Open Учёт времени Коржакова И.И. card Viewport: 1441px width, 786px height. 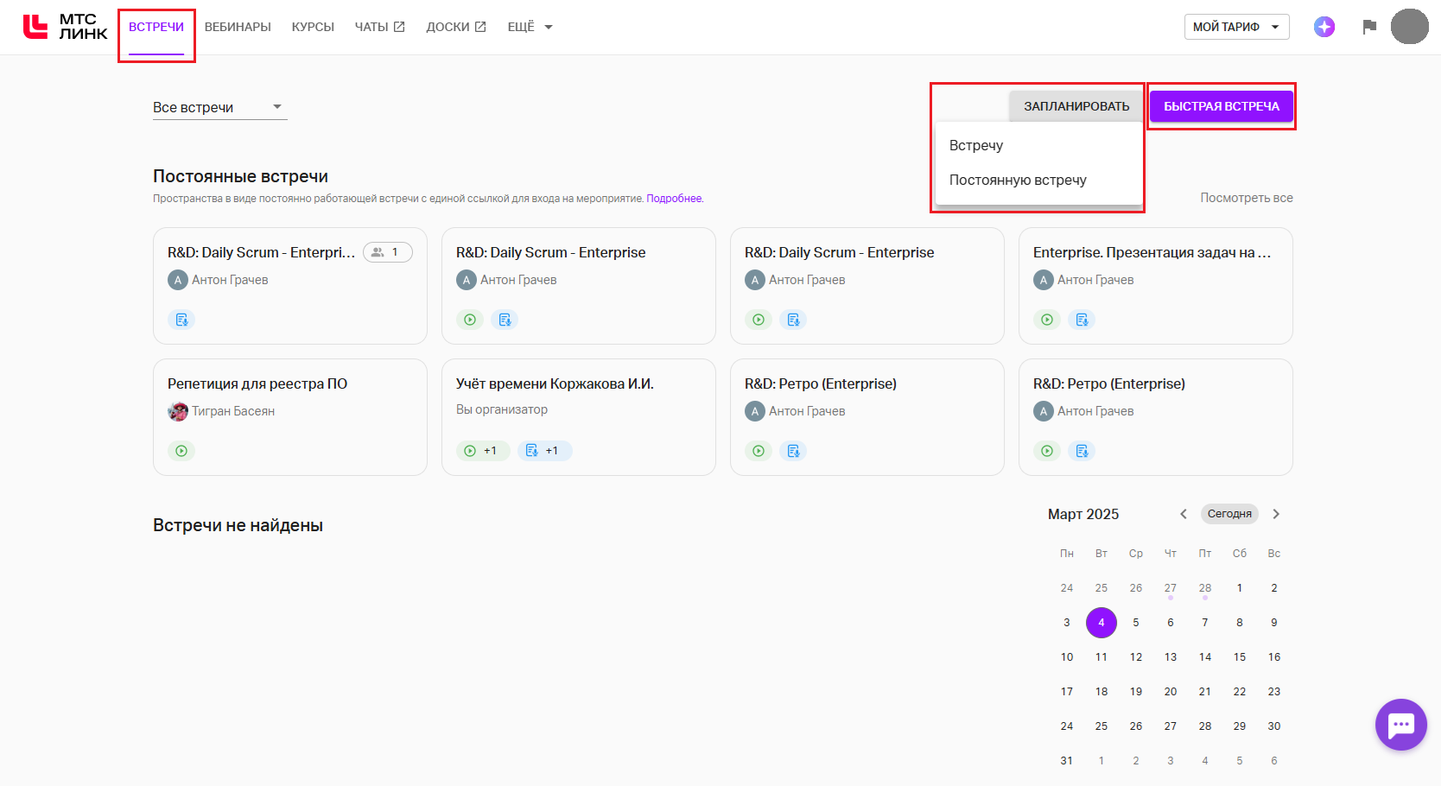(579, 417)
